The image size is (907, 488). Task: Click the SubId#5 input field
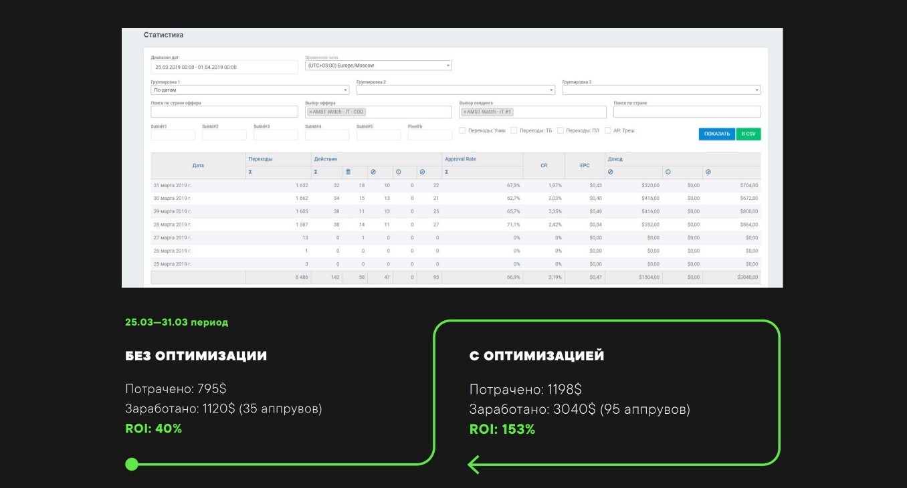coord(379,134)
